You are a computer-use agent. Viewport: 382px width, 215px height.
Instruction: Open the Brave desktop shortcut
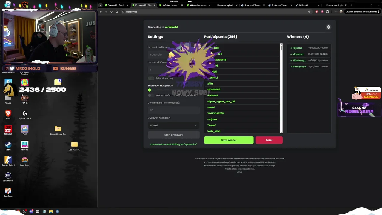[x=8, y=115]
